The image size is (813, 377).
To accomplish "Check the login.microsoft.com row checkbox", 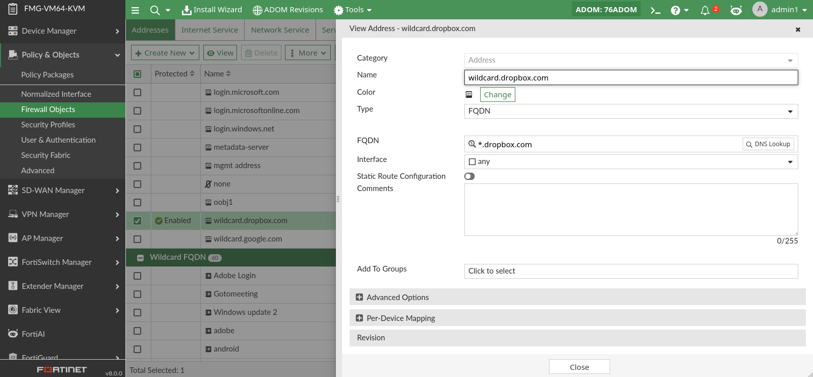I will click(x=137, y=93).
